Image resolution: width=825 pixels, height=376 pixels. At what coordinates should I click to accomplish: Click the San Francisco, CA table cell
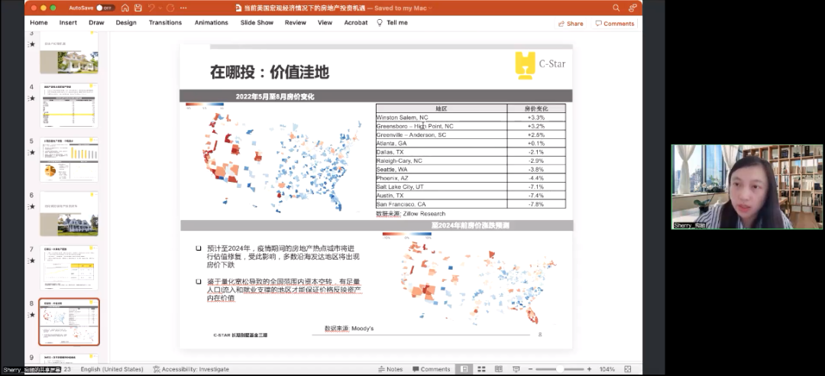[x=442, y=204]
